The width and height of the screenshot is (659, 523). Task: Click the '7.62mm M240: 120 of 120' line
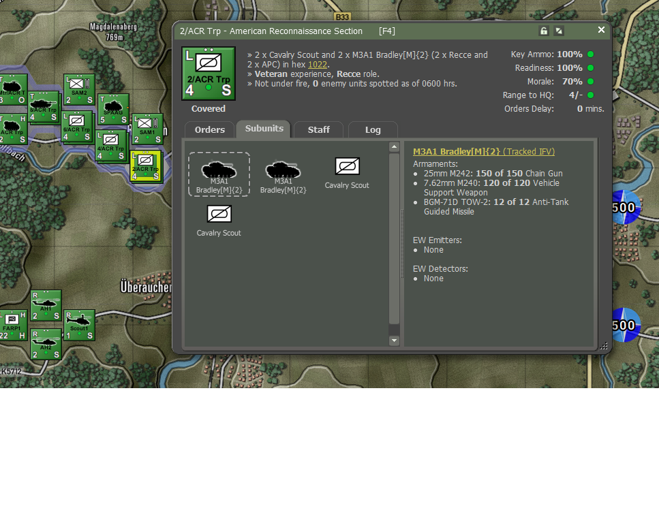491,188
